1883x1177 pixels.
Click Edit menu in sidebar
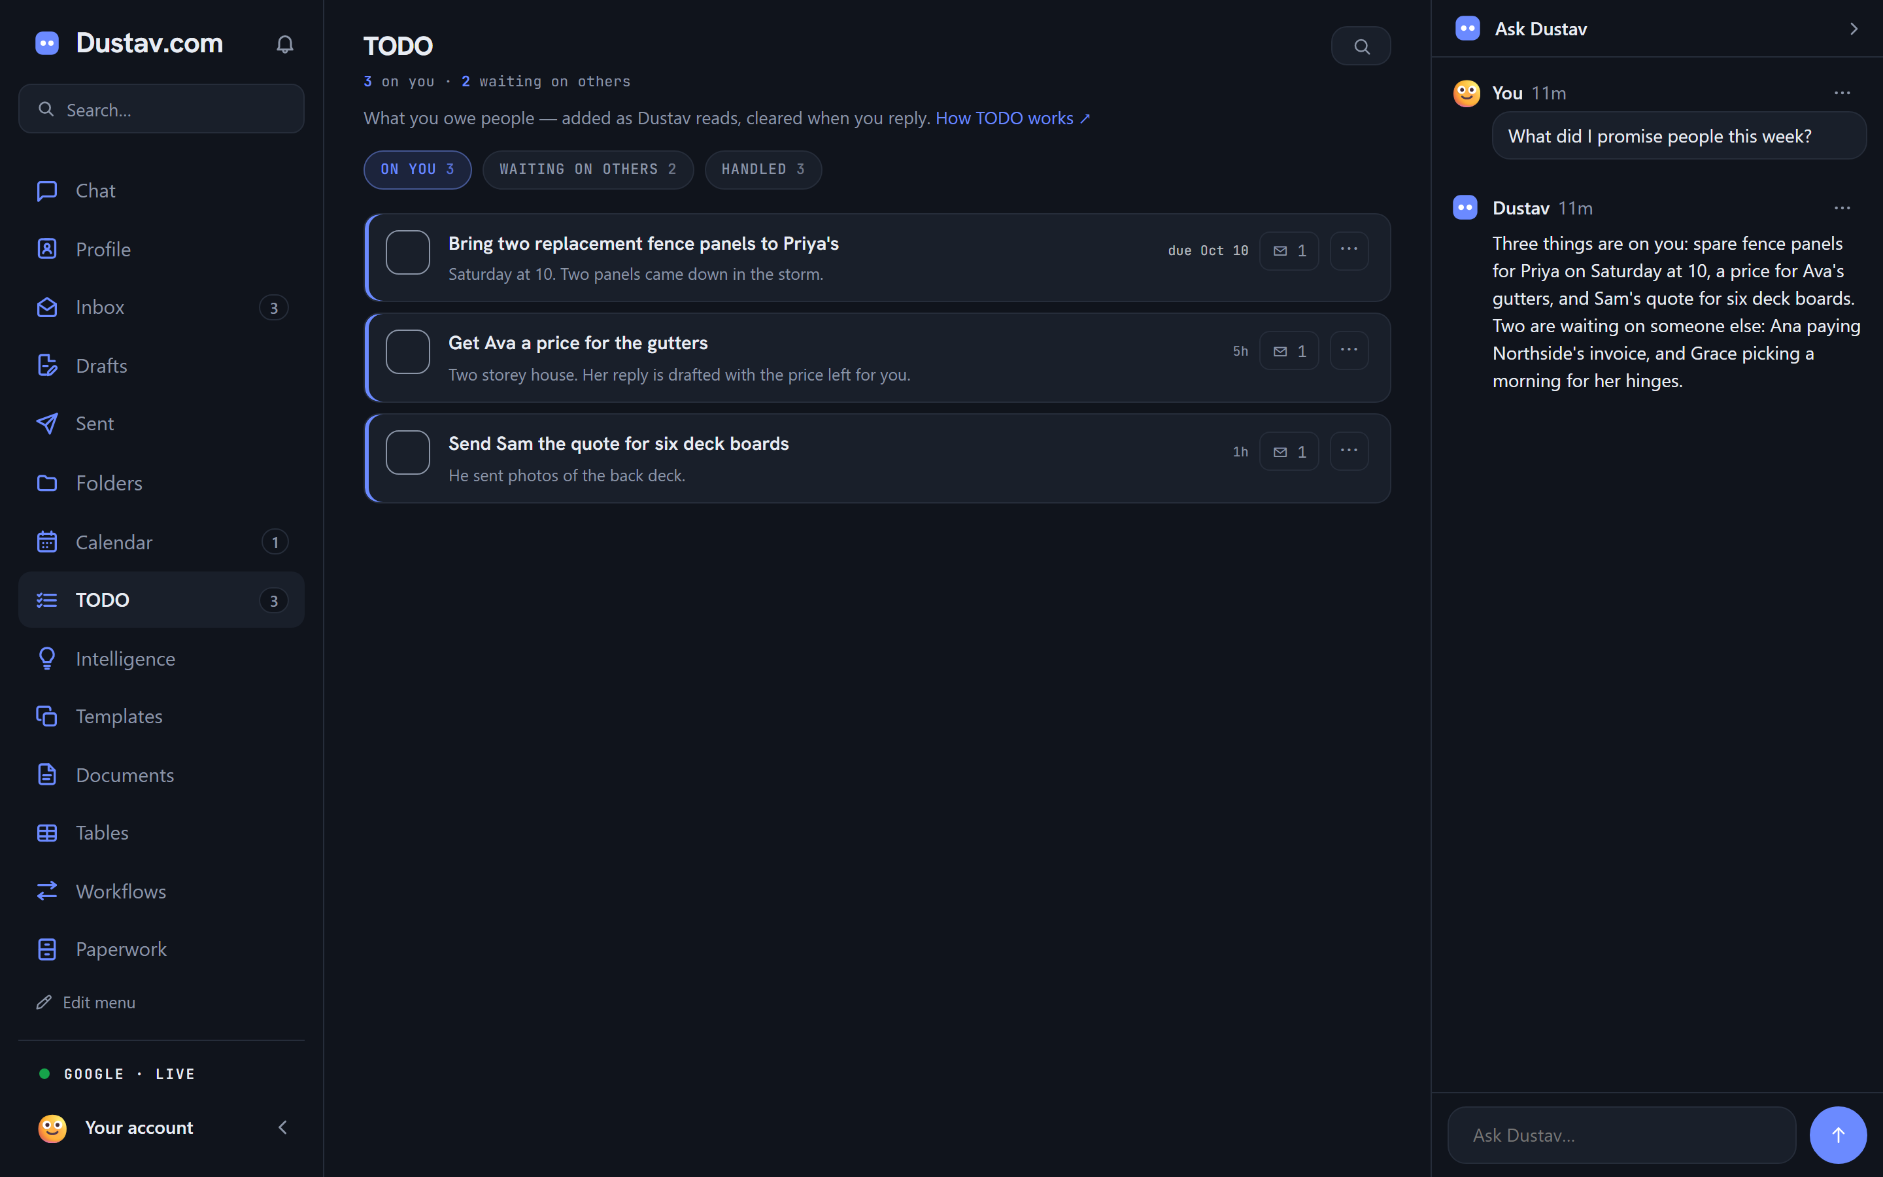tap(86, 1002)
